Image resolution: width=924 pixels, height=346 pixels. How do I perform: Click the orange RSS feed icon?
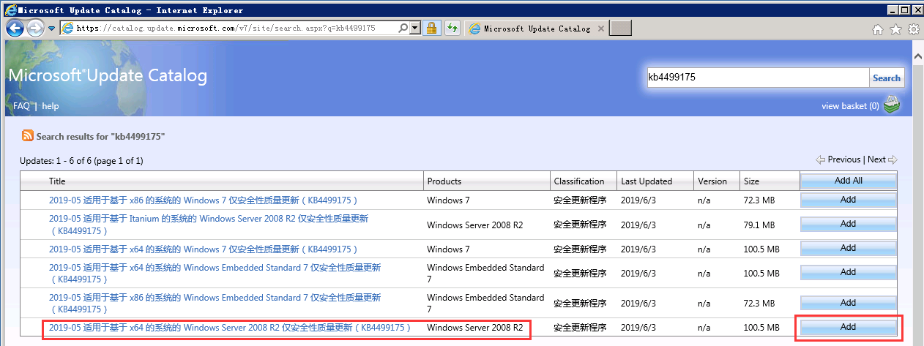pos(28,135)
